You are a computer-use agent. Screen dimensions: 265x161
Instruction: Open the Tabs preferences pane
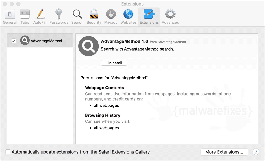coord(25,17)
